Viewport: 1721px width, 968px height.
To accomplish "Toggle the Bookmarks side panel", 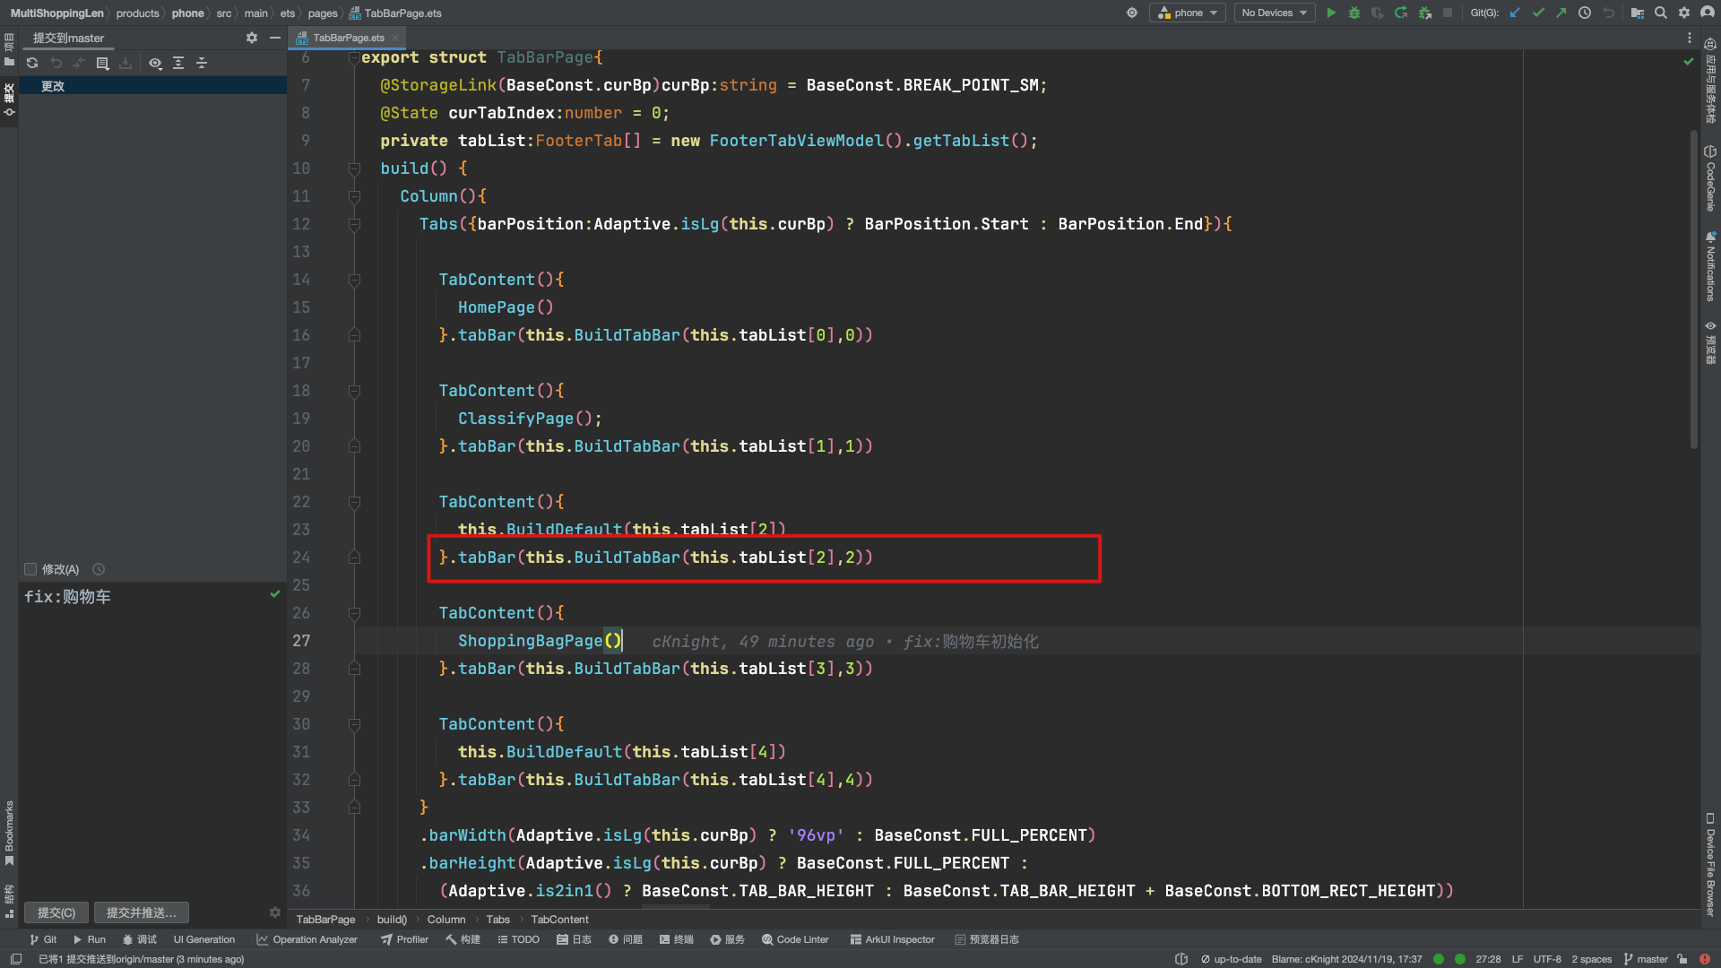I will click(9, 833).
